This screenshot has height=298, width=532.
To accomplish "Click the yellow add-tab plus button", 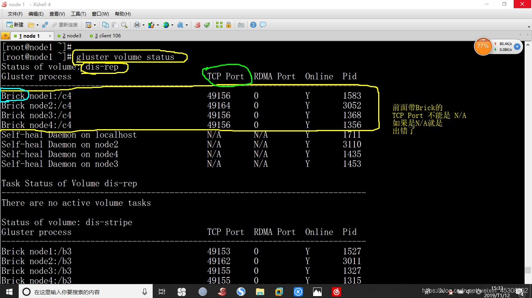I will (5, 36).
